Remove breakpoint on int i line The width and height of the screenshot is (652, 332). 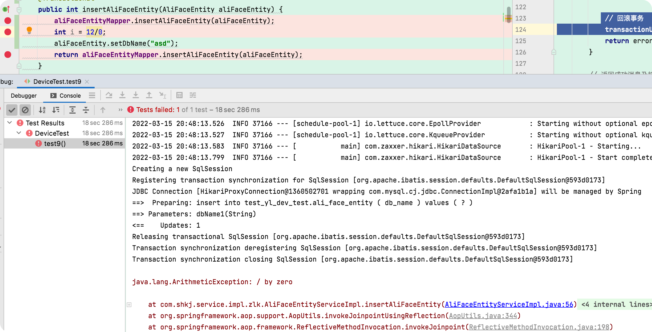(x=8, y=32)
